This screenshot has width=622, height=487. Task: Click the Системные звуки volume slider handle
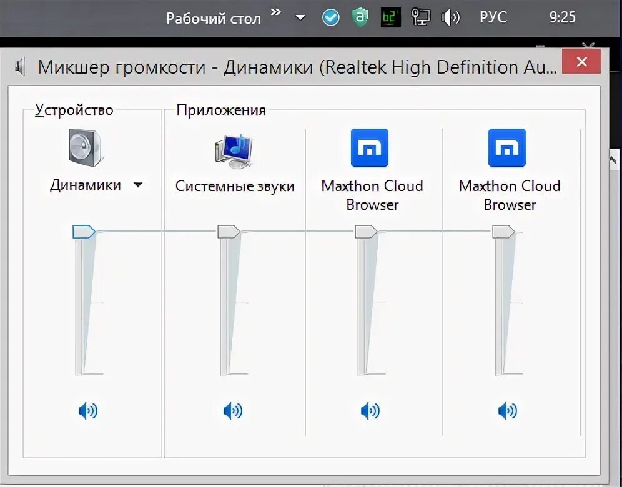click(x=229, y=232)
